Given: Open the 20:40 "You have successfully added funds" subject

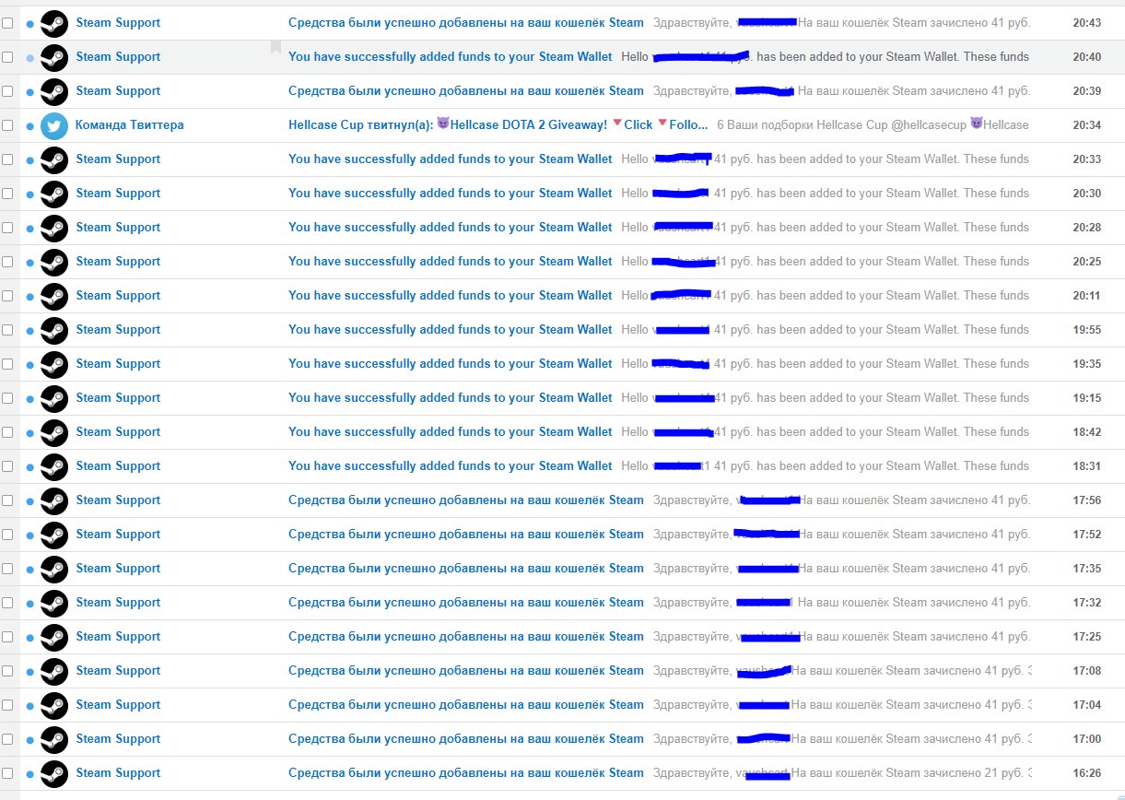Looking at the screenshot, I should pos(450,57).
